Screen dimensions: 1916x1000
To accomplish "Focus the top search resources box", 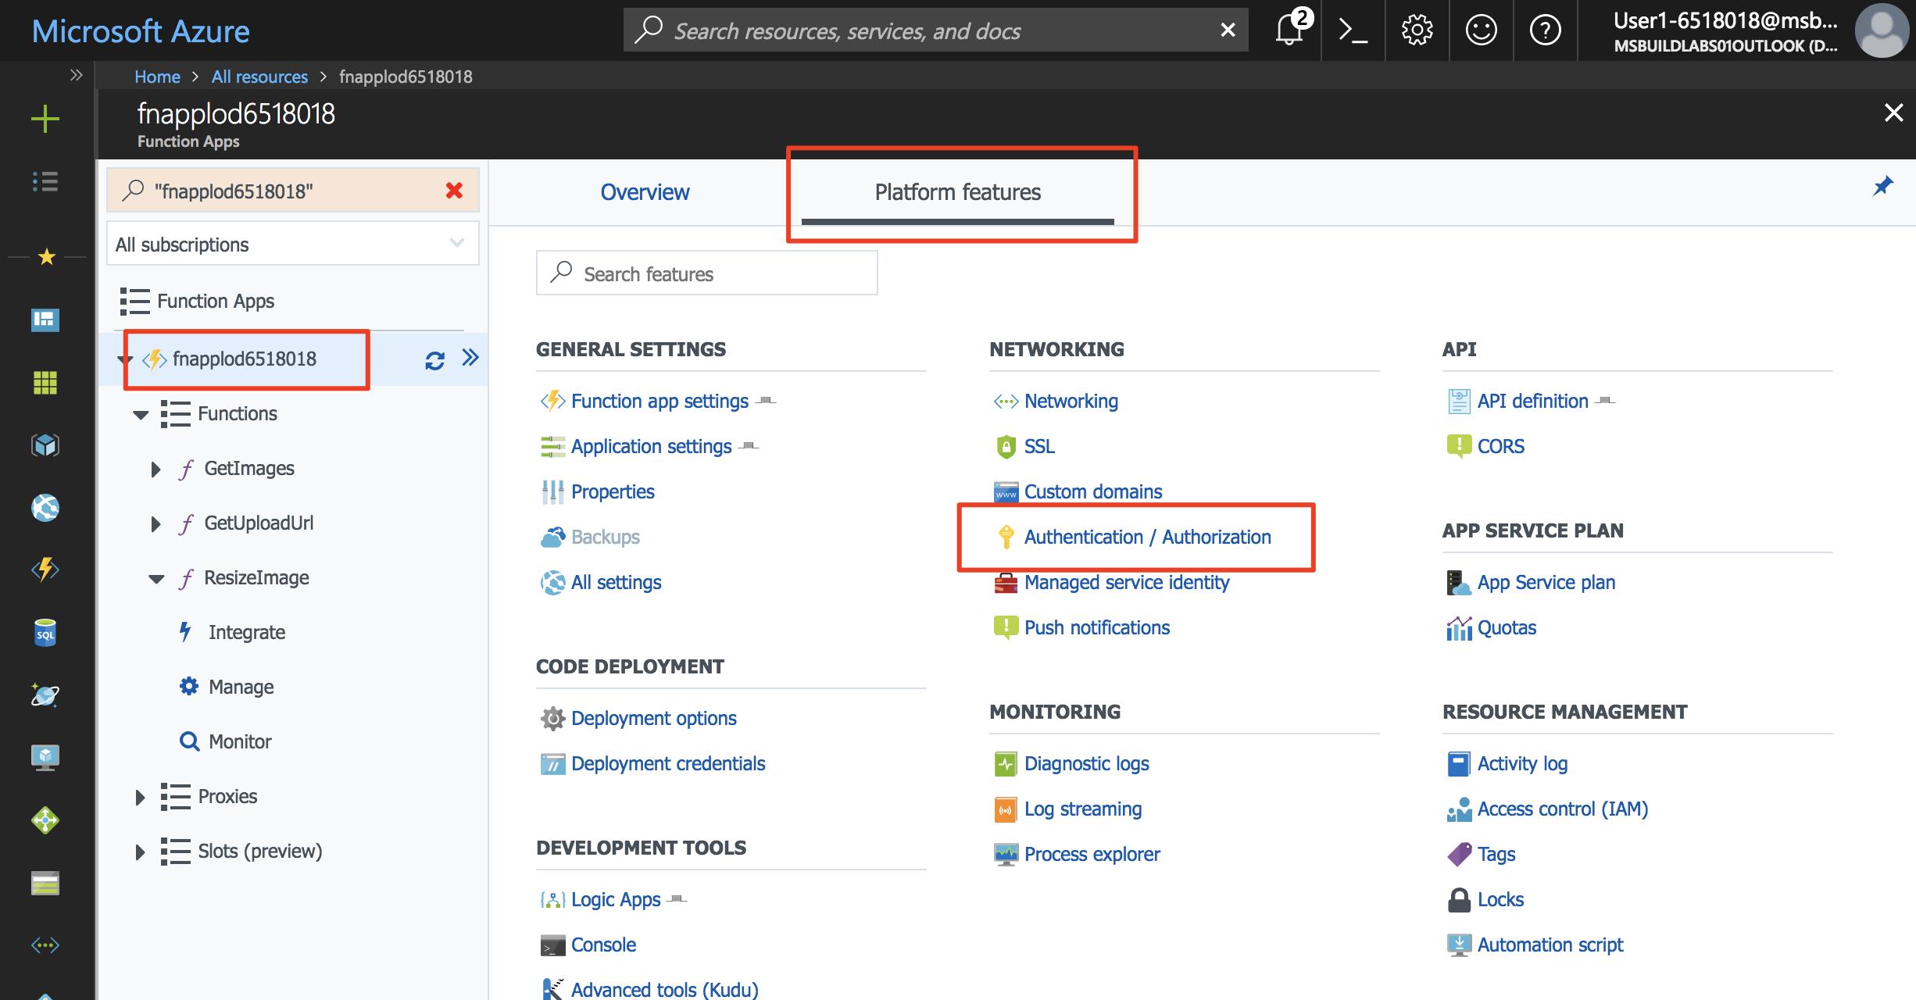I will [x=935, y=30].
